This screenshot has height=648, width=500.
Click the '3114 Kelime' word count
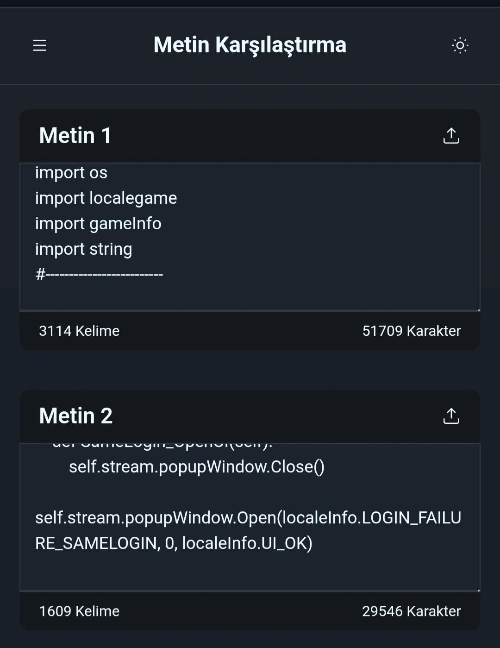tap(79, 331)
